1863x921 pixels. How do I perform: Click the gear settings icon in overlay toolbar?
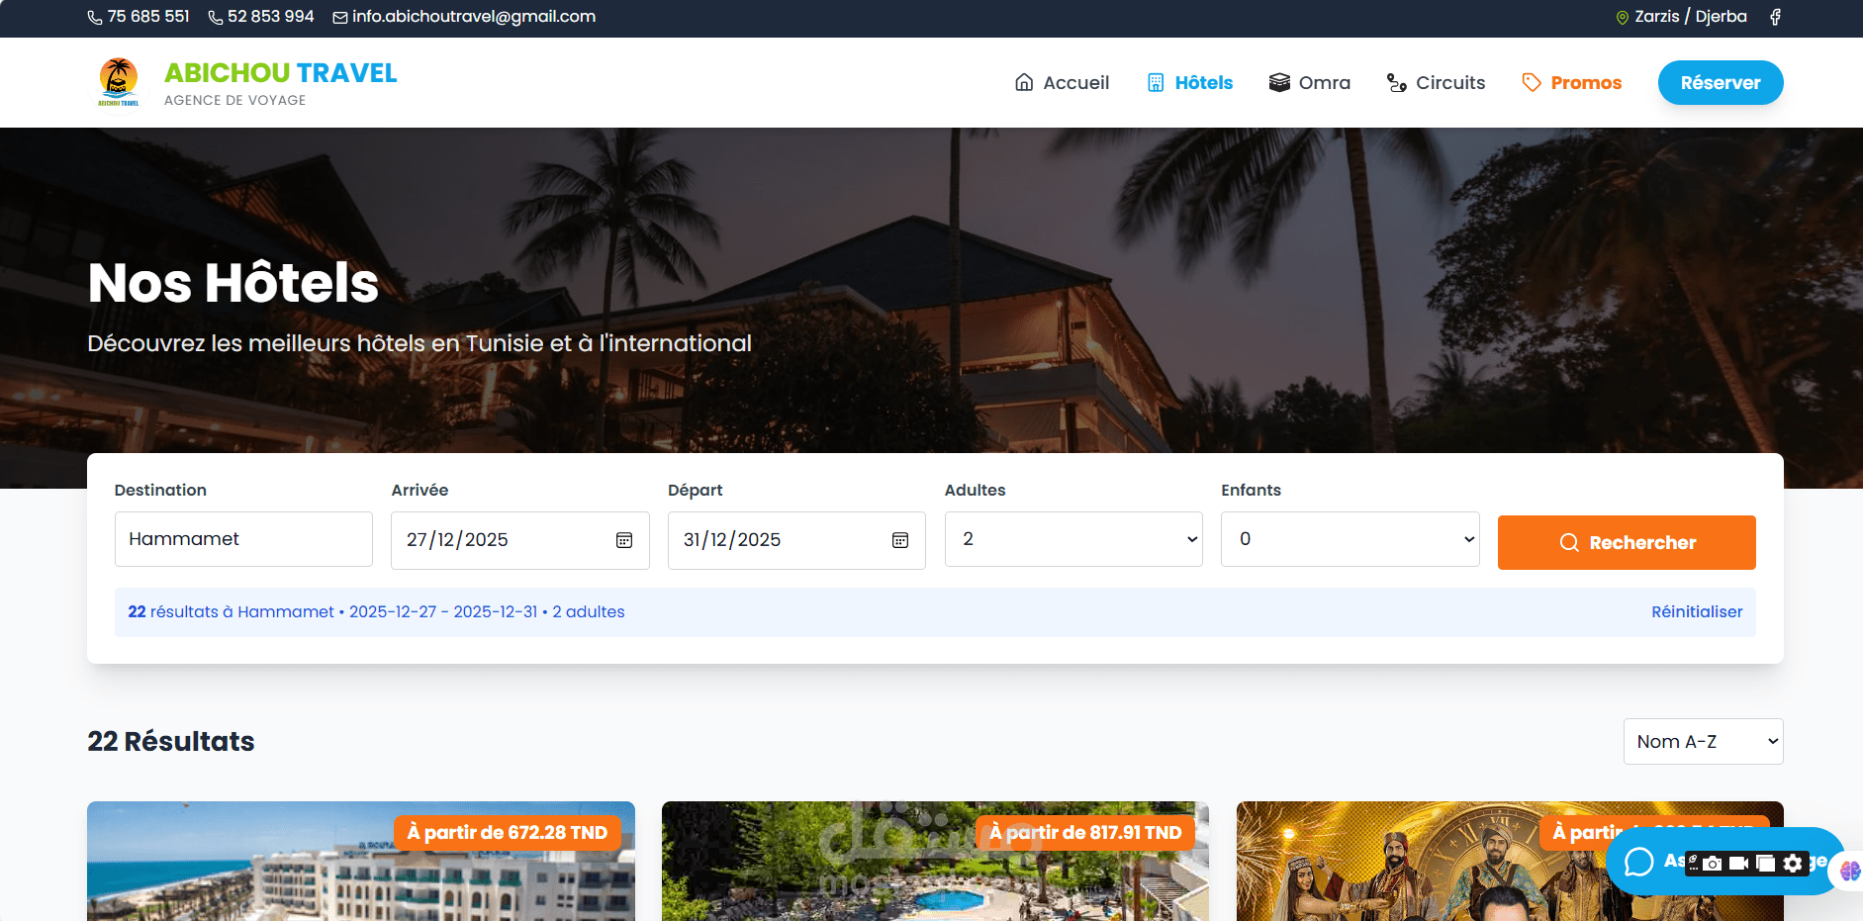[1793, 864]
